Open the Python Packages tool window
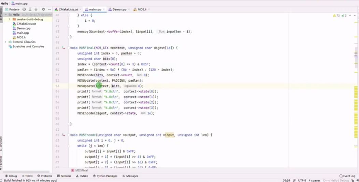The image size is (359, 182). [105, 176]
